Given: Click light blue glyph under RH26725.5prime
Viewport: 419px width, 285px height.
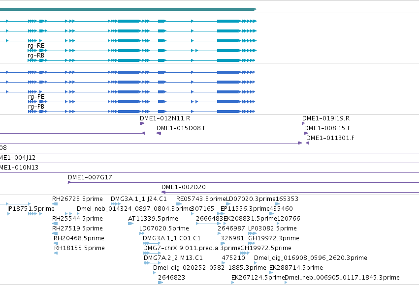Looking at the screenshot, I should pos(55,204).
